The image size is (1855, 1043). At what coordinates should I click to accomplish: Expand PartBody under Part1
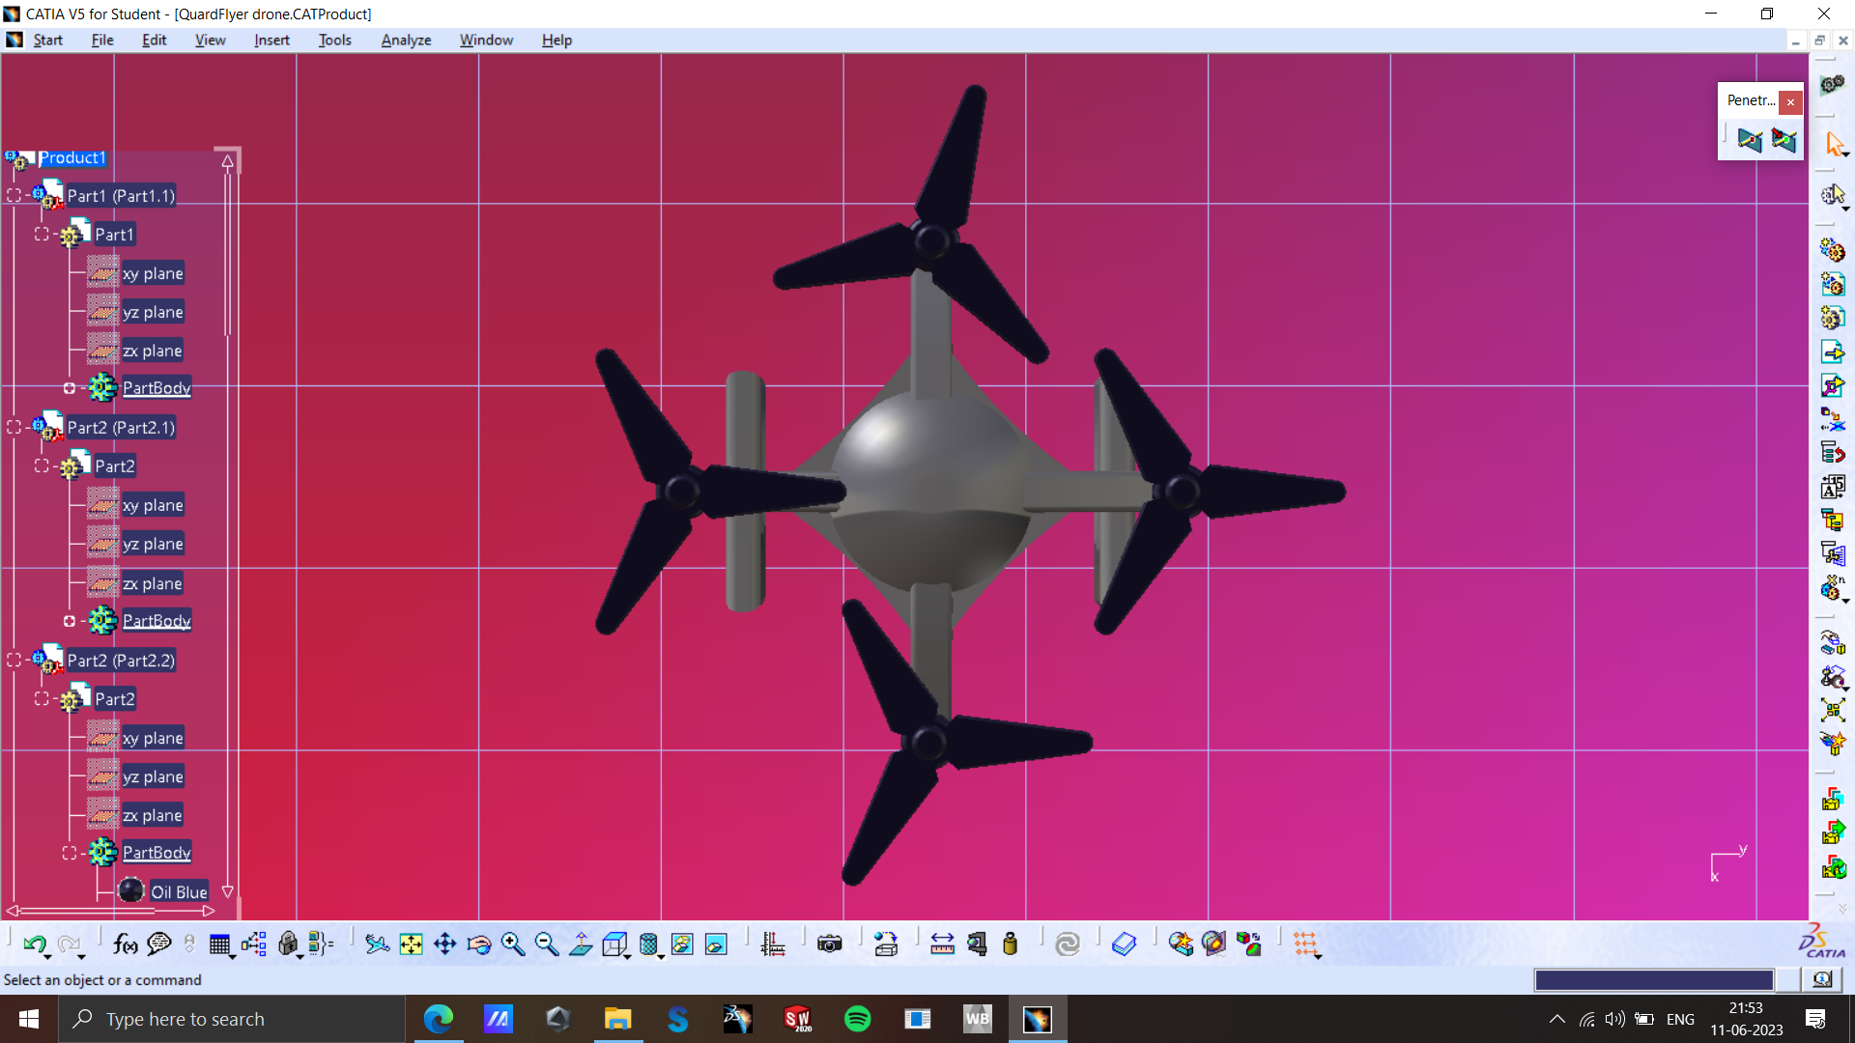click(70, 388)
